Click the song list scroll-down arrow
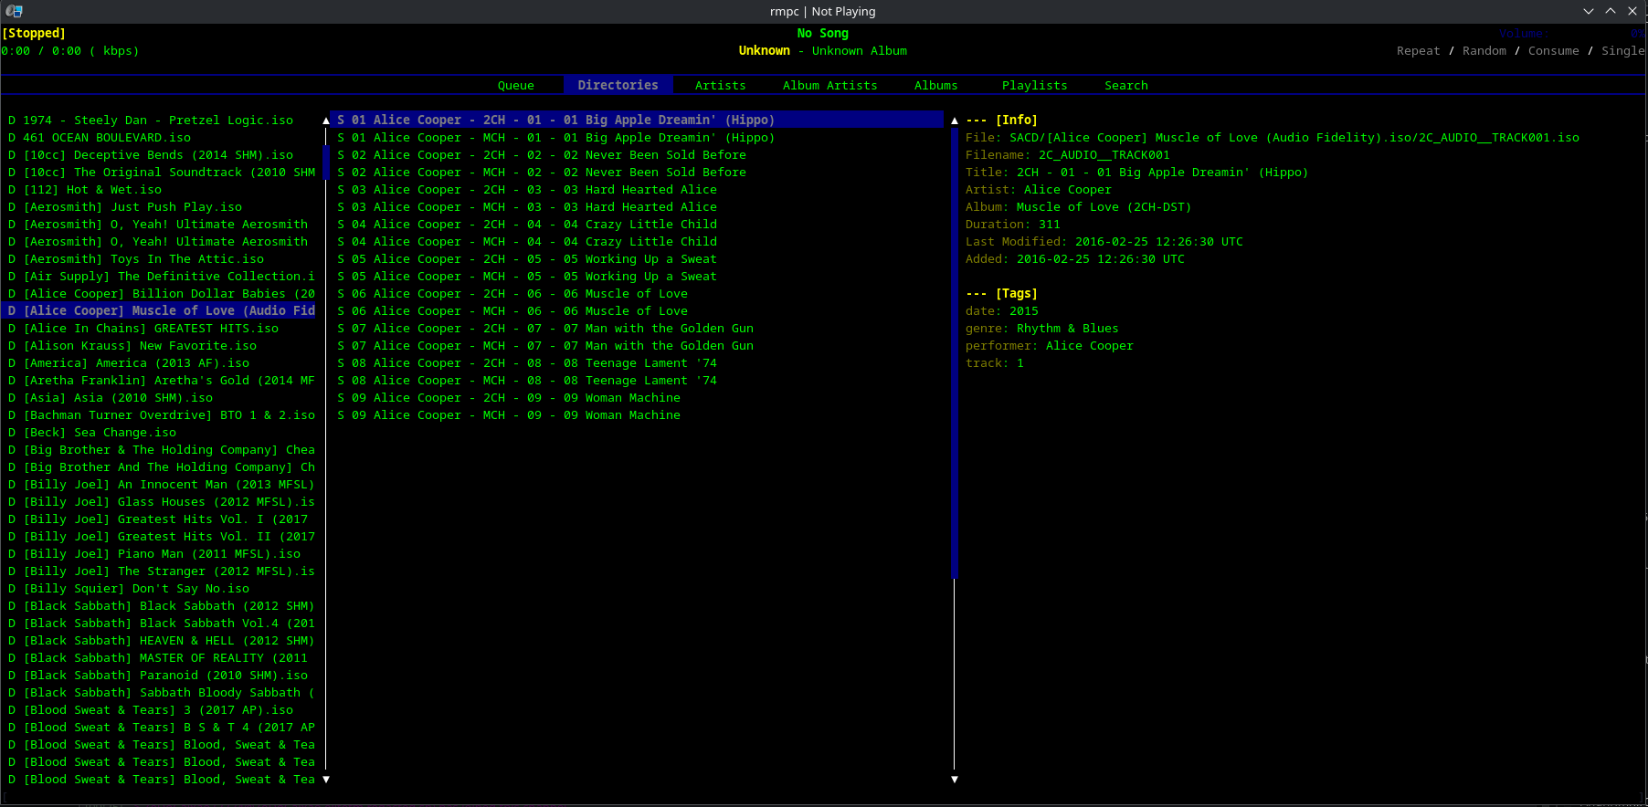Screen dimensions: 1648x807 955,780
